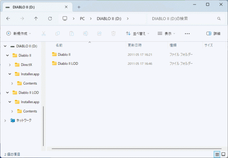Collapse Installer.app under Diablo II
Screen dimensions: 228x158
[10, 74]
